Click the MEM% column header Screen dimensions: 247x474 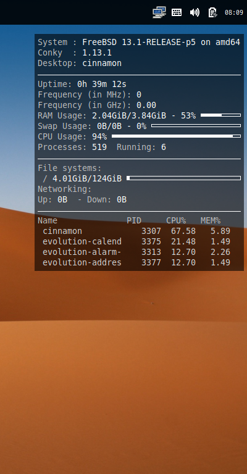tap(211, 221)
